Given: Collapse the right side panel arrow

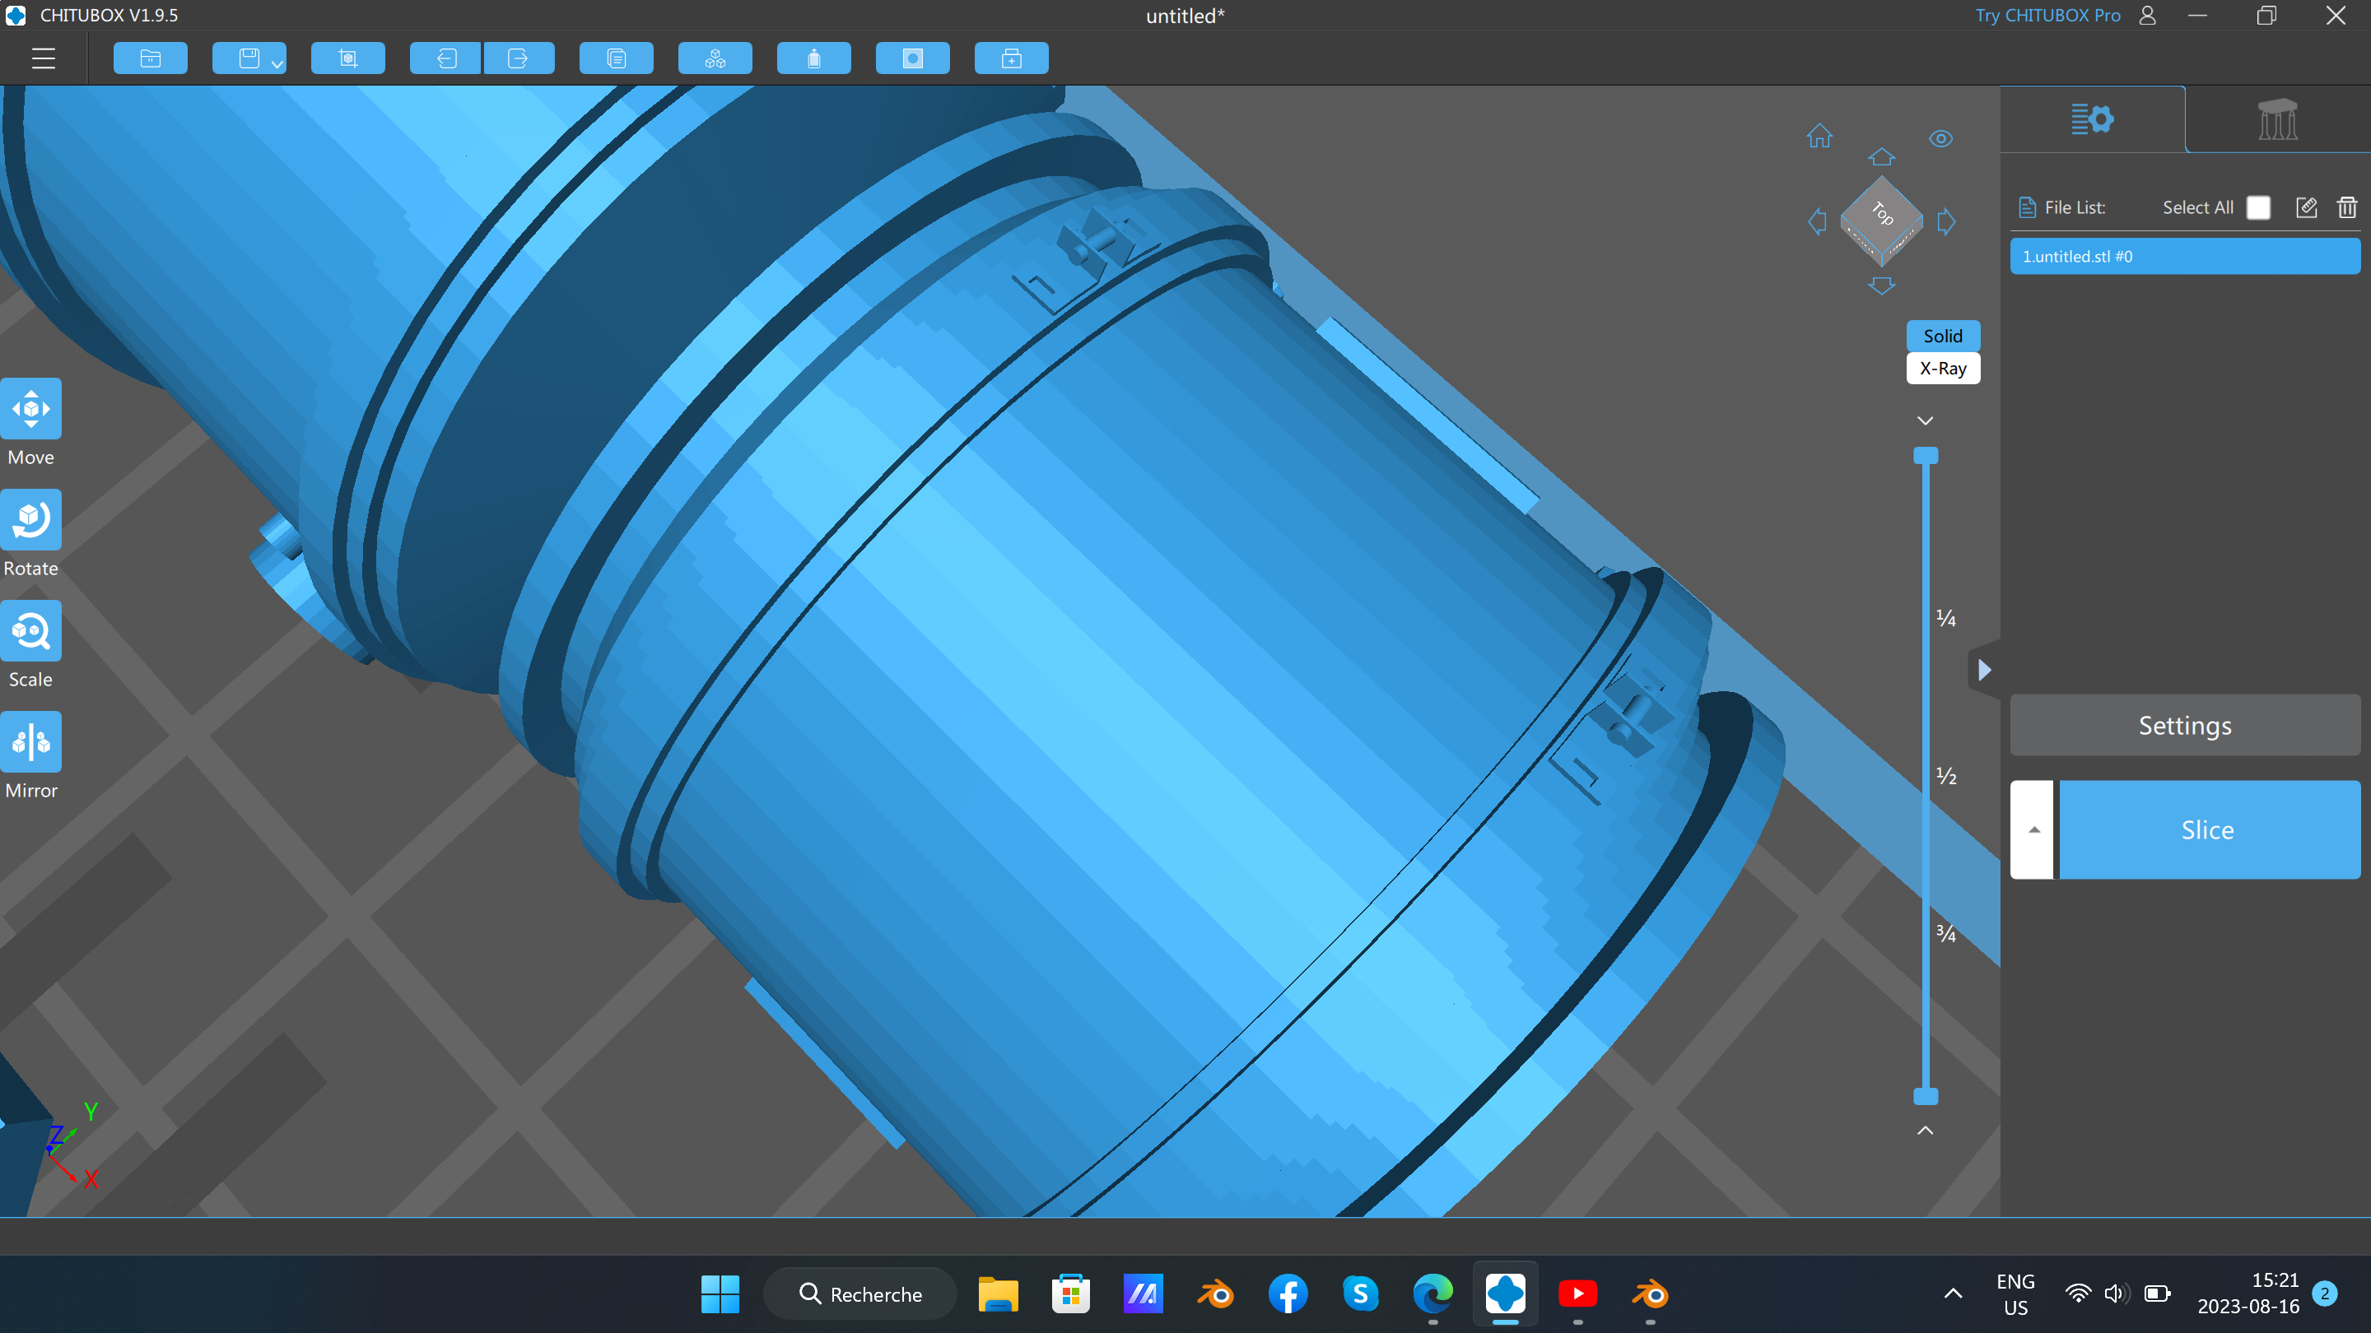Looking at the screenshot, I should pyautogui.click(x=1984, y=670).
